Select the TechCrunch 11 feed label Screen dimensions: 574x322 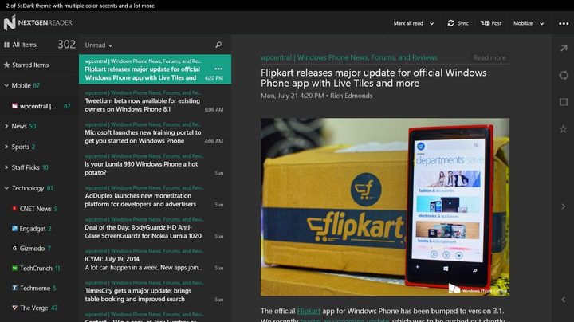(40, 269)
